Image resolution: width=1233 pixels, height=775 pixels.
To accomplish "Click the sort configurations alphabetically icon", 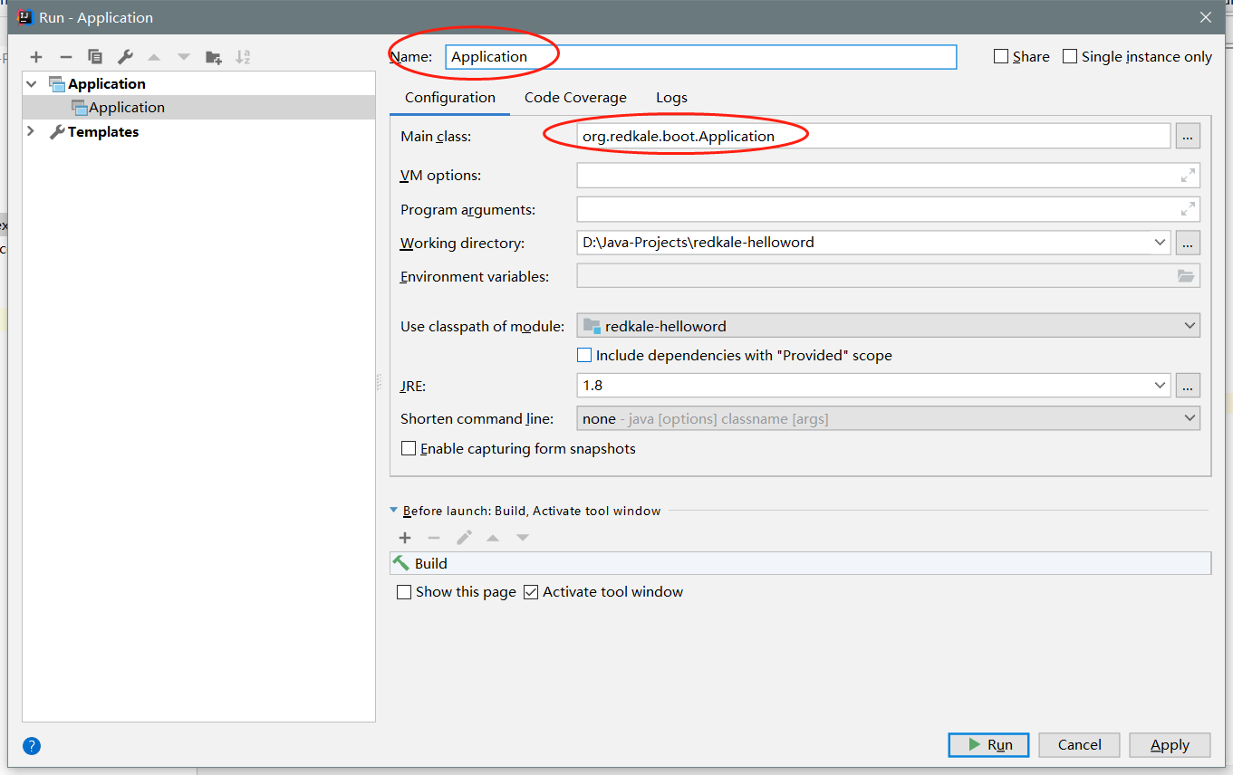I will 243,57.
